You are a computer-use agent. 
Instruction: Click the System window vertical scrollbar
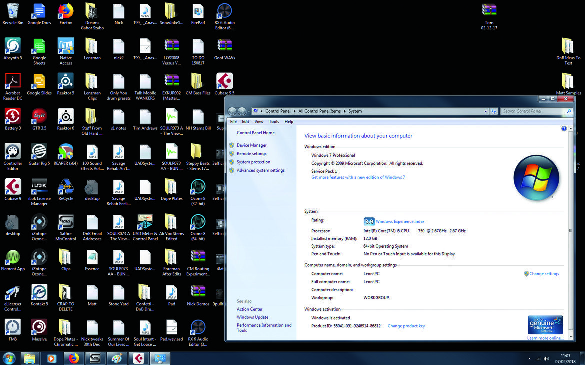click(570, 231)
